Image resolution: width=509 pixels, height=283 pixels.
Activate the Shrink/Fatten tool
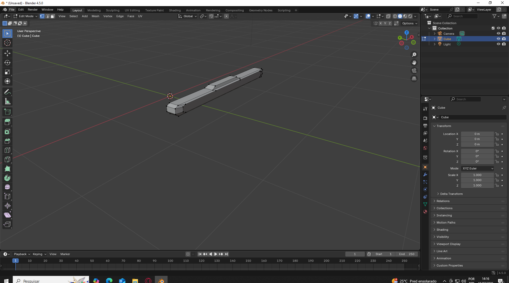7,206
